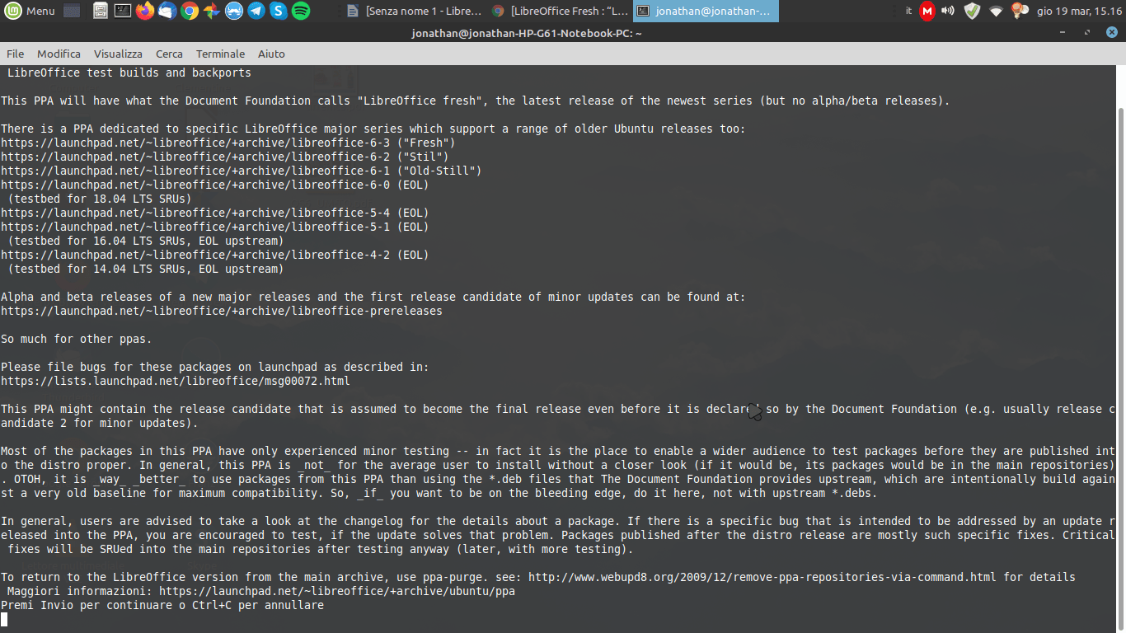
Task: Click the 'it' keyboard layout indicator
Action: tap(909, 11)
